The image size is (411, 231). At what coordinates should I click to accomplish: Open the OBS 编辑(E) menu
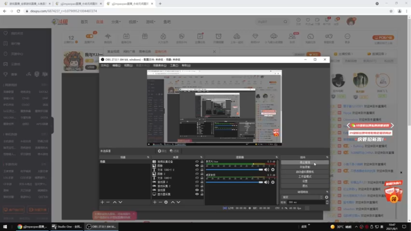117,65
